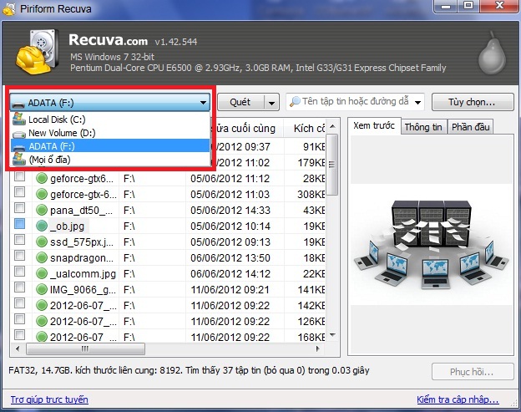The height and width of the screenshot is (412, 521).
Task: Open the filename filter dropdown arrow
Action: tap(418, 102)
